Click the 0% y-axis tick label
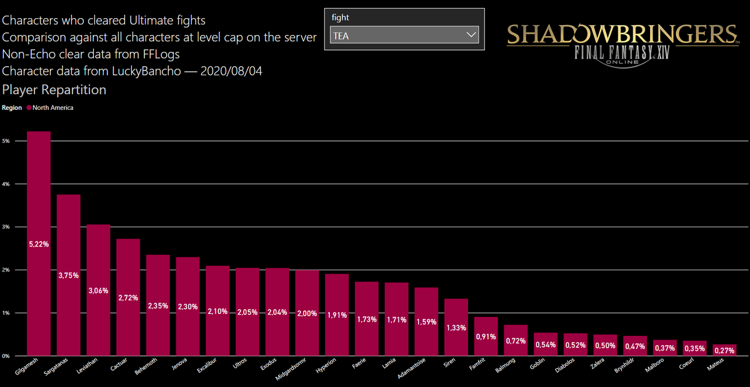 [5, 356]
